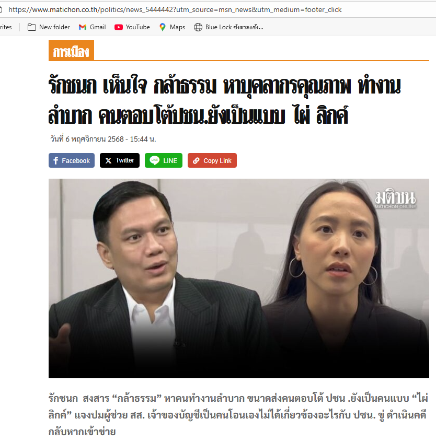Click the article's main photo

tap(239, 278)
